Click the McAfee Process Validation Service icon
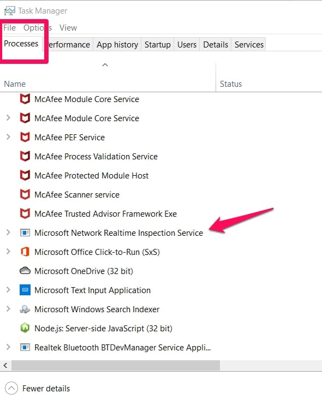This screenshot has height=399, width=322. (25, 156)
